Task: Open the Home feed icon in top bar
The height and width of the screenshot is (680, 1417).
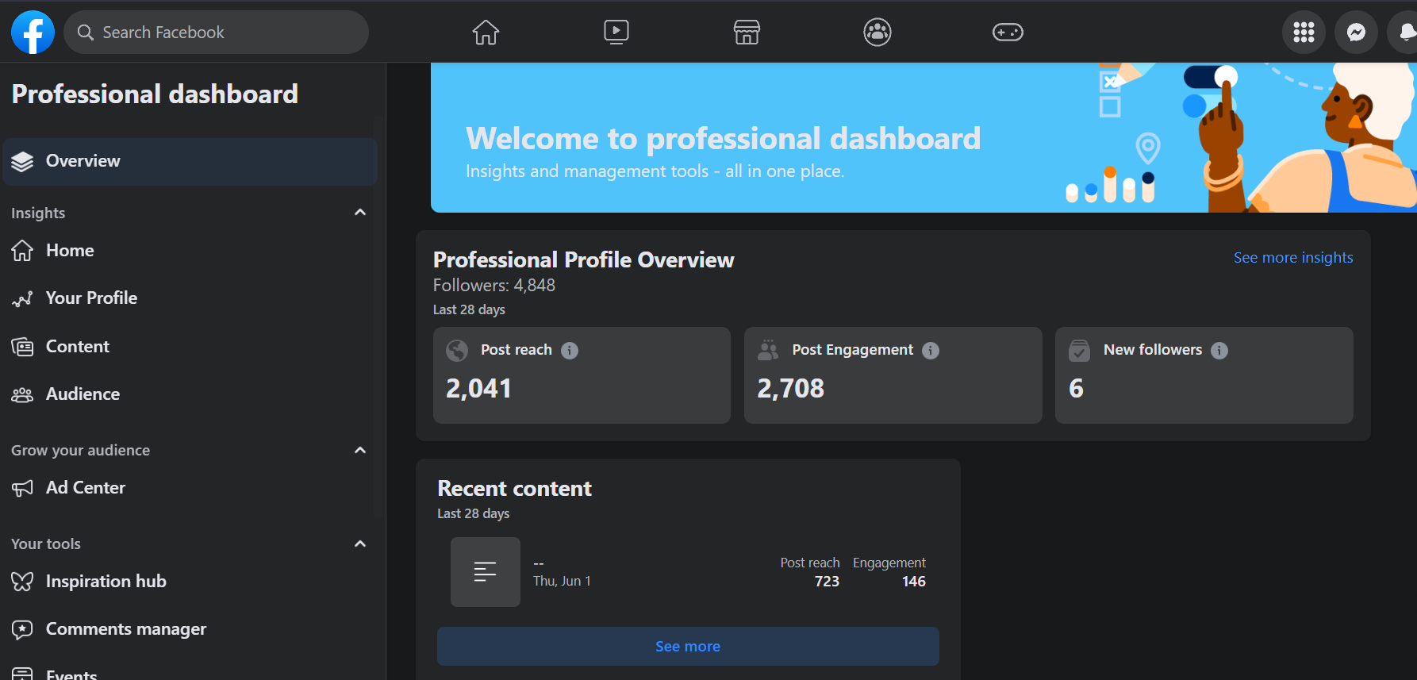Action: coord(486,33)
